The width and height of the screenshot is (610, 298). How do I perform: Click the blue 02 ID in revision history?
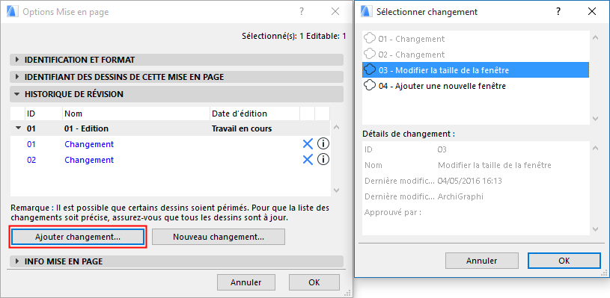(31, 160)
